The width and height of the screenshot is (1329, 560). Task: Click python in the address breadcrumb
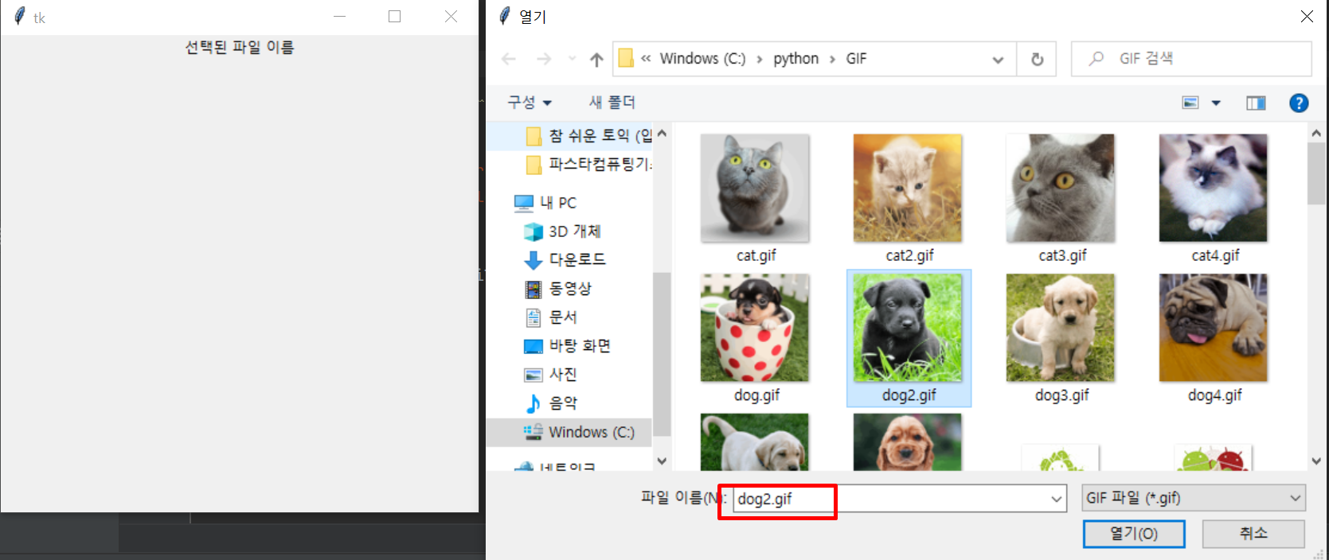click(795, 59)
